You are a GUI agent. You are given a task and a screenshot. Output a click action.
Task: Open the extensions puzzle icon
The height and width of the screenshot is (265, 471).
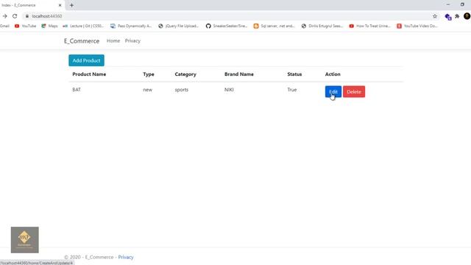pos(457,16)
